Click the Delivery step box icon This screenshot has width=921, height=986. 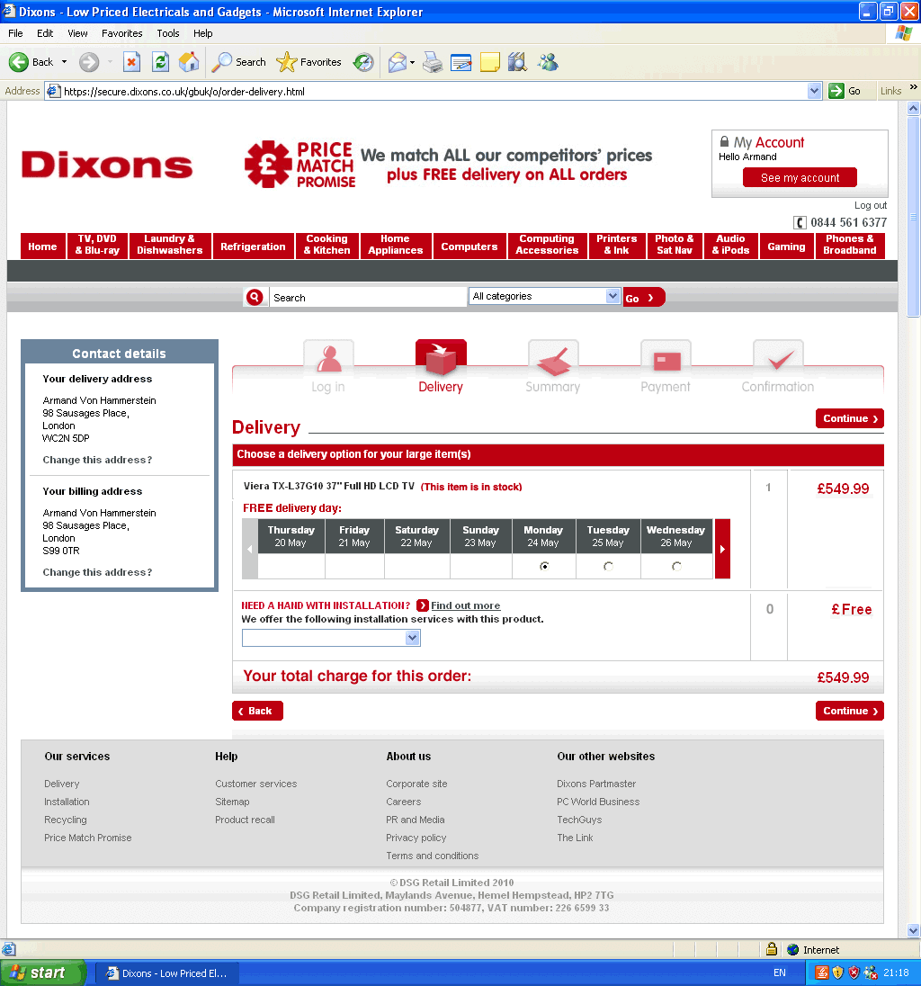click(x=441, y=358)
